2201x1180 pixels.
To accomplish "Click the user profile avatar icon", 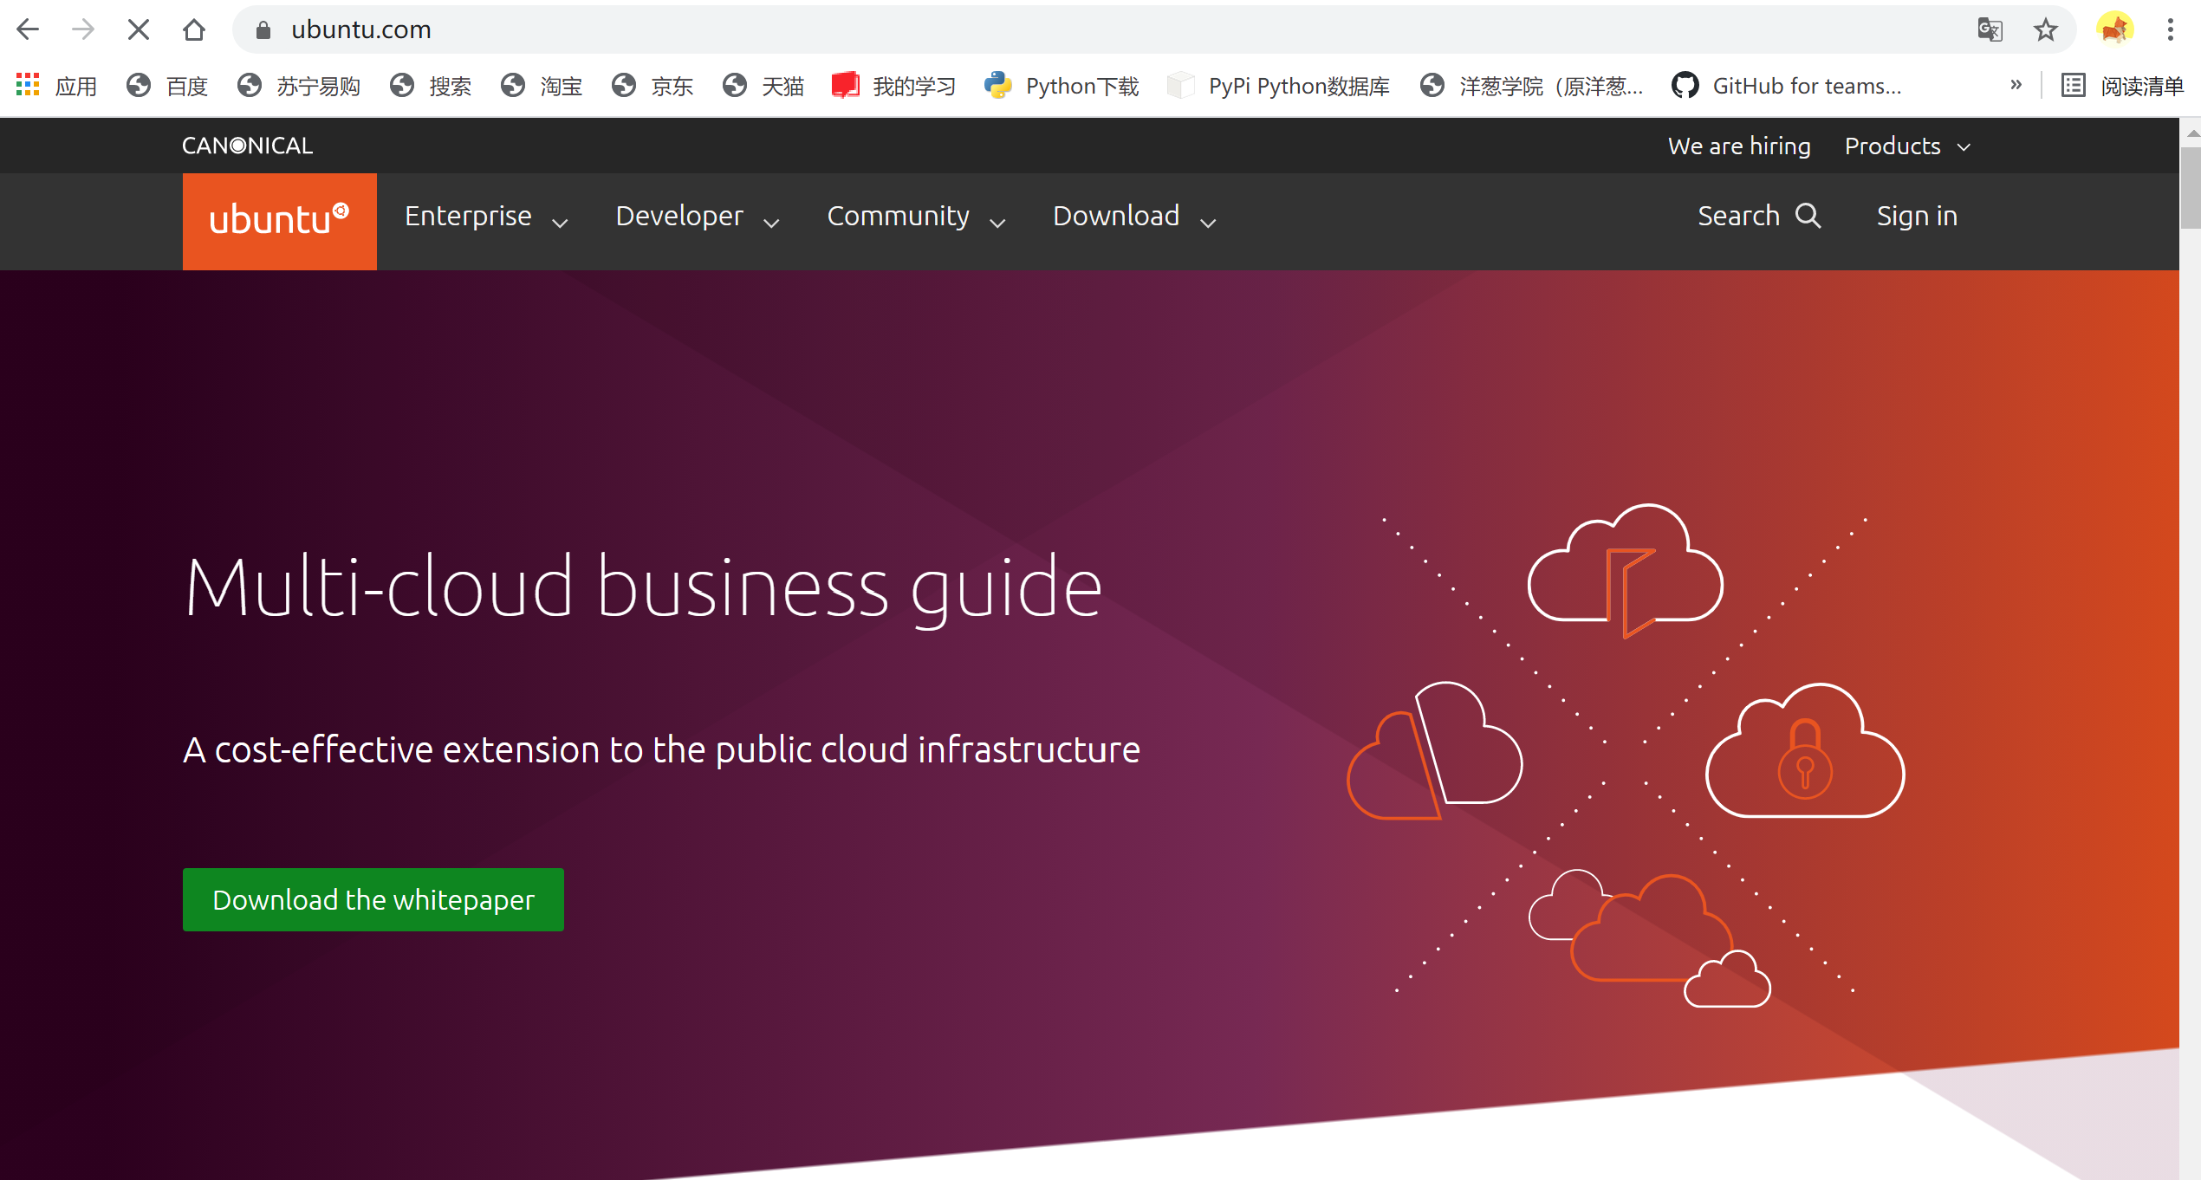I will 2114,29.
